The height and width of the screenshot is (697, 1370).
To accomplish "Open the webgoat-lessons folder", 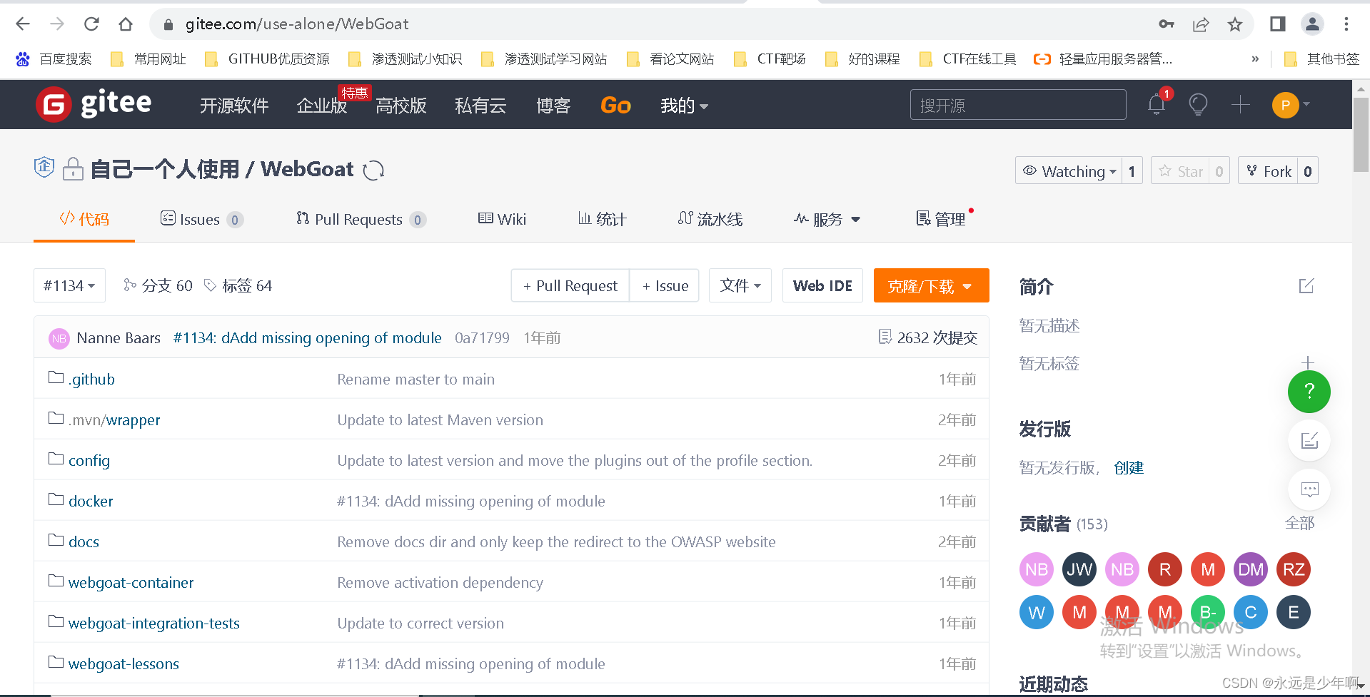I will point(124,663).
